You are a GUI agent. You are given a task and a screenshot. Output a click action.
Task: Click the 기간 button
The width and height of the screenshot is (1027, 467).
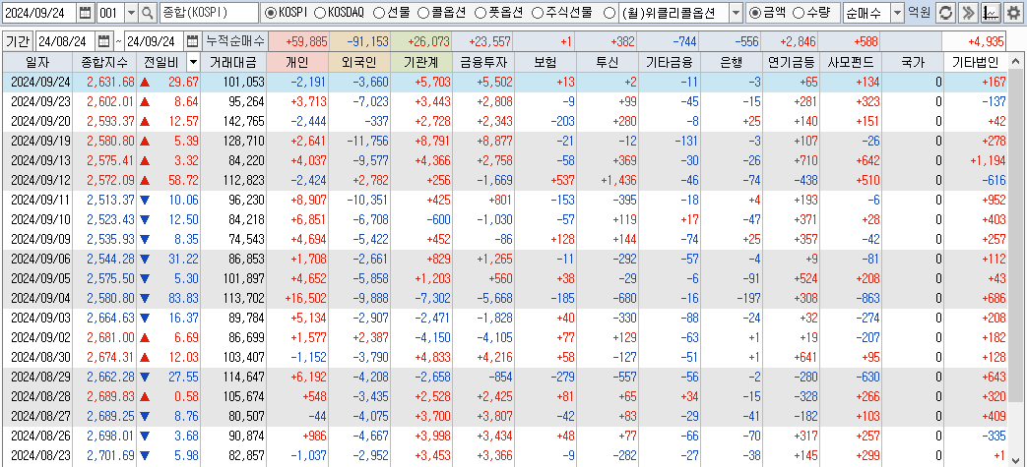coord(19,41)
